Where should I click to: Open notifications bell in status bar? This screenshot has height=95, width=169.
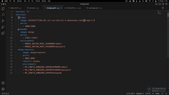tap(166, 93)
